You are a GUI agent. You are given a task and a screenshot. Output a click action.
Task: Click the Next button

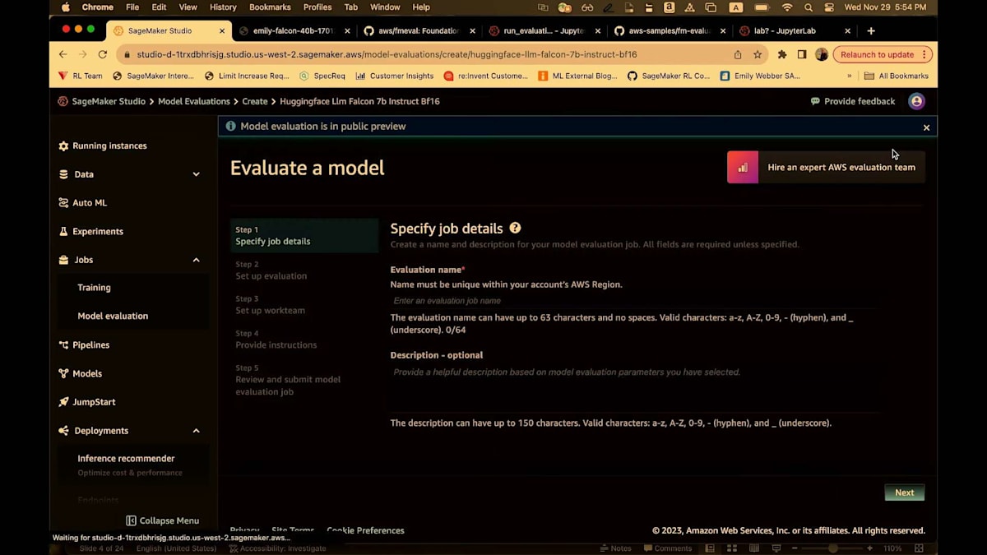[905, 493]
